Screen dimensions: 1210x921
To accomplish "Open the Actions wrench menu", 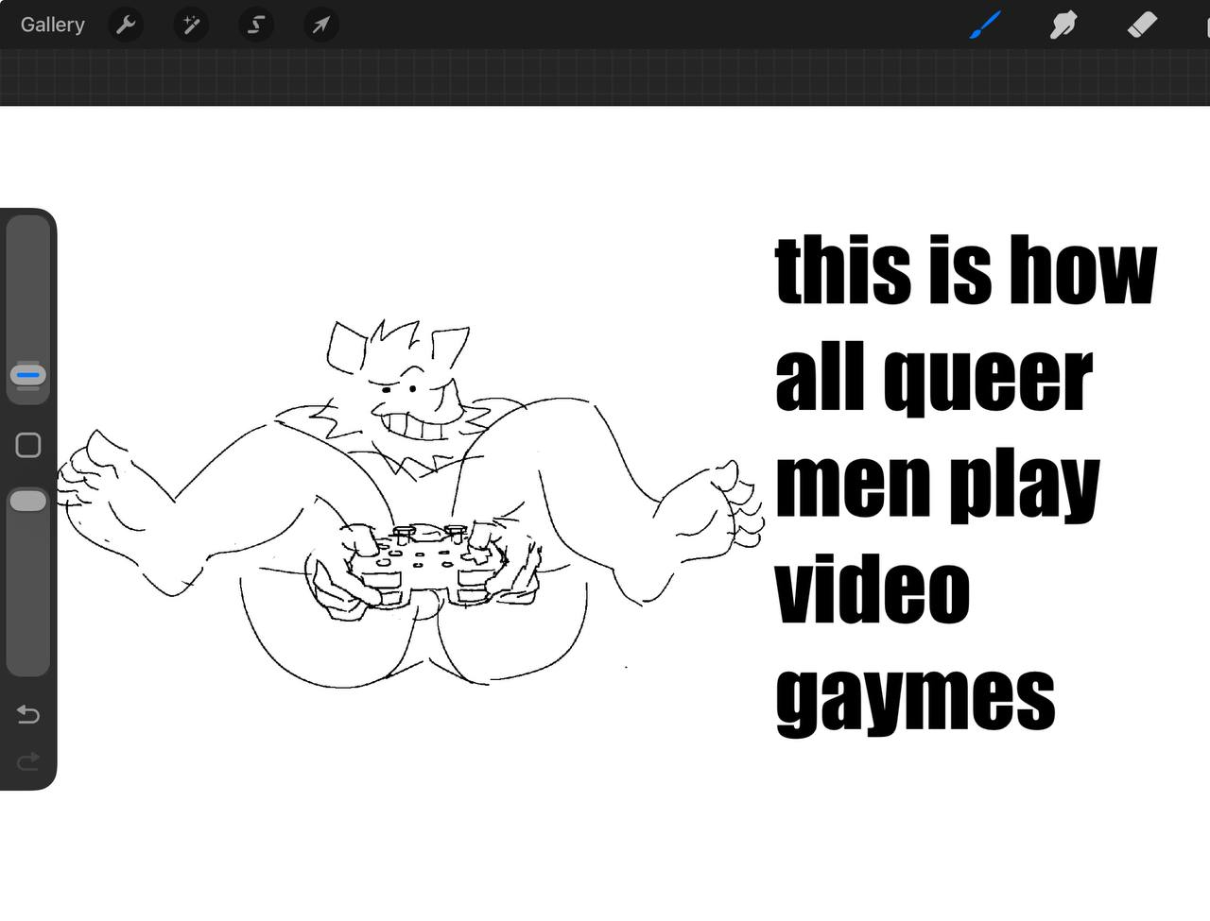I will 126,25.
